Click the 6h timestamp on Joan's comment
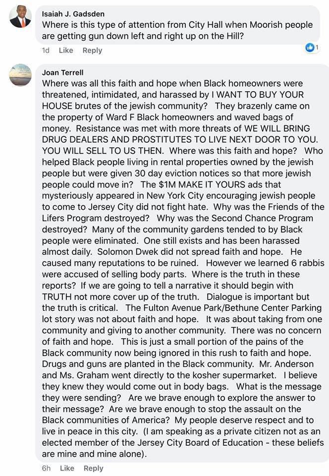 (x=47, y=468)
